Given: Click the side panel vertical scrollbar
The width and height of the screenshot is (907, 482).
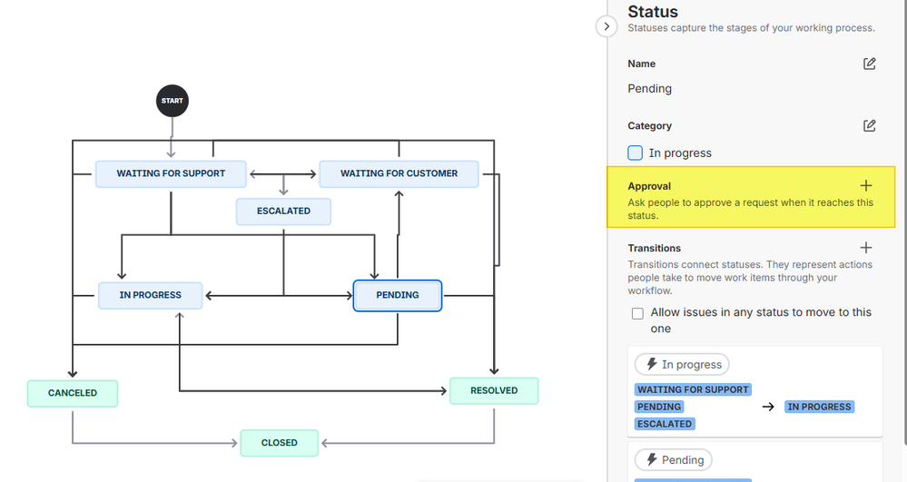Looking at the screenshot, I should click(x=904, y=222).
